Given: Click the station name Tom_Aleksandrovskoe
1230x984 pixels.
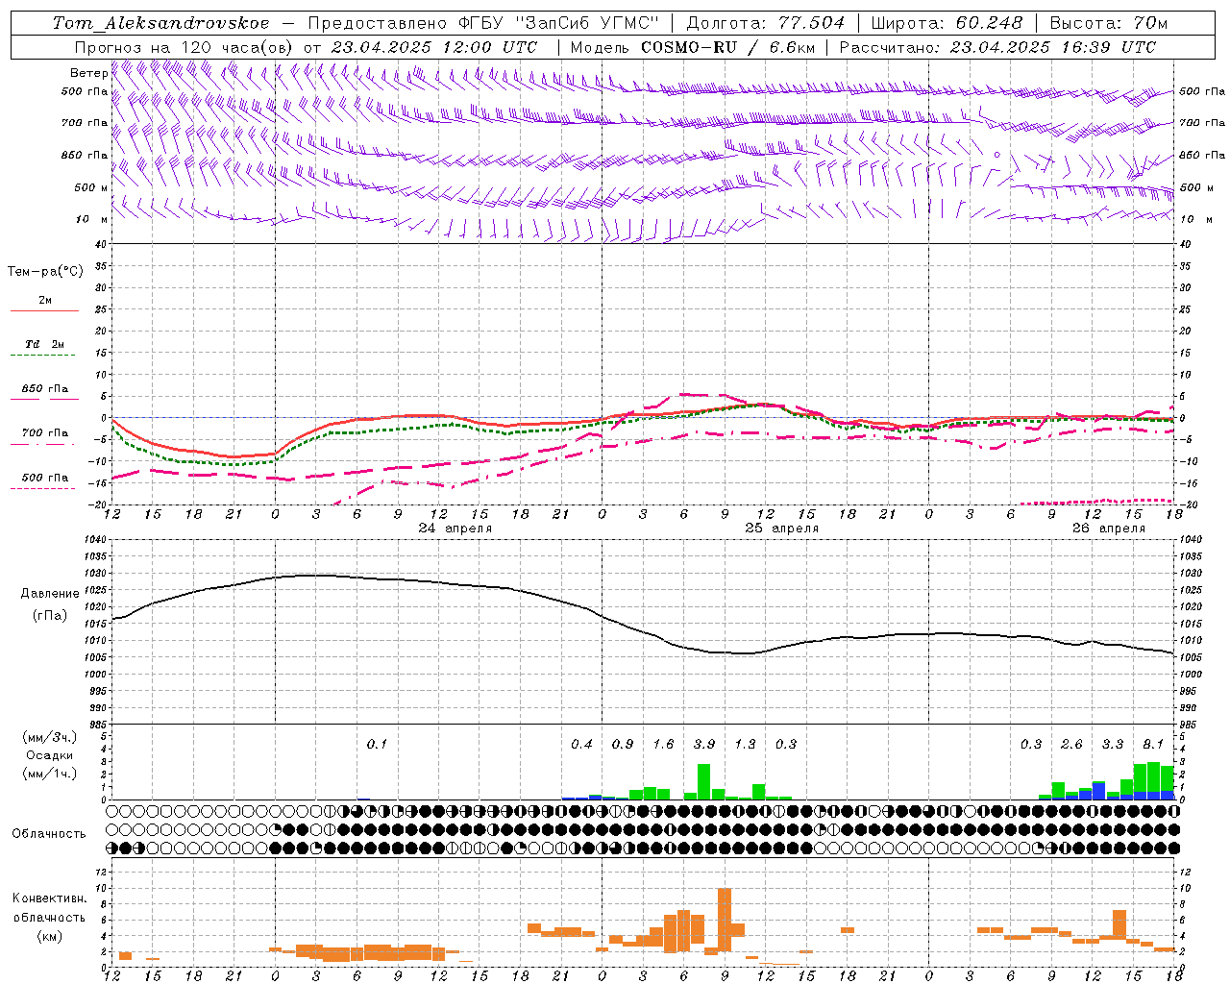Looking at the screenshot, I should [160, 23].
